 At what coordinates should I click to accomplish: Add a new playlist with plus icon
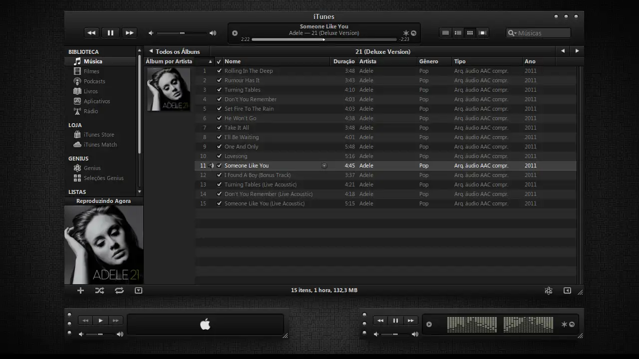coord(80,290)
